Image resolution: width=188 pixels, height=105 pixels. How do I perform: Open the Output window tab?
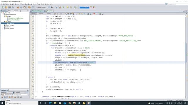(8, 100)
